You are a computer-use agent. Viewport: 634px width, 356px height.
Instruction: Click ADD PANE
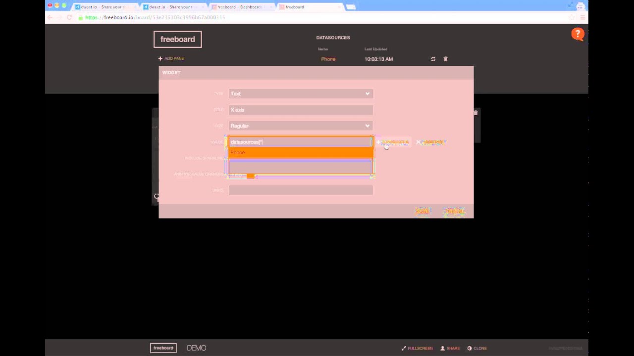(171, 58)
